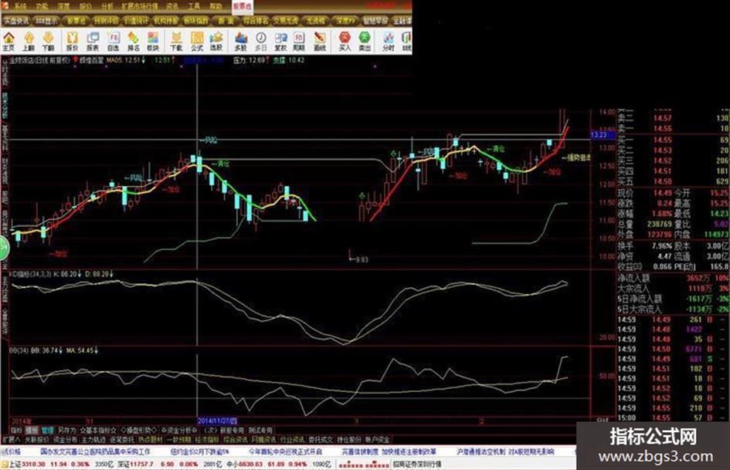This screenshot has width=730, height=470.
Task: Click the KD指标(34,3,3) indicator label
Action: (32, 275)
